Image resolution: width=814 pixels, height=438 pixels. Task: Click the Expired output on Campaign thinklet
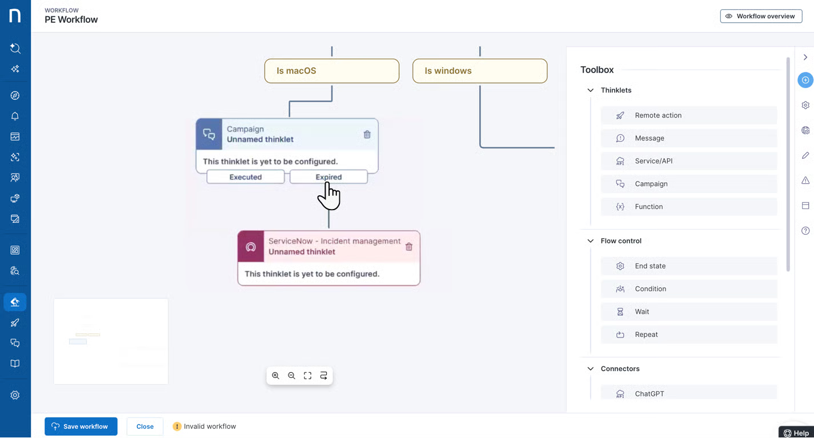328,177
